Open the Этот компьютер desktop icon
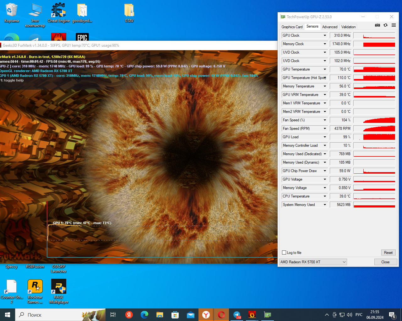This screenshot has width=402, height=321. point(35,15)
